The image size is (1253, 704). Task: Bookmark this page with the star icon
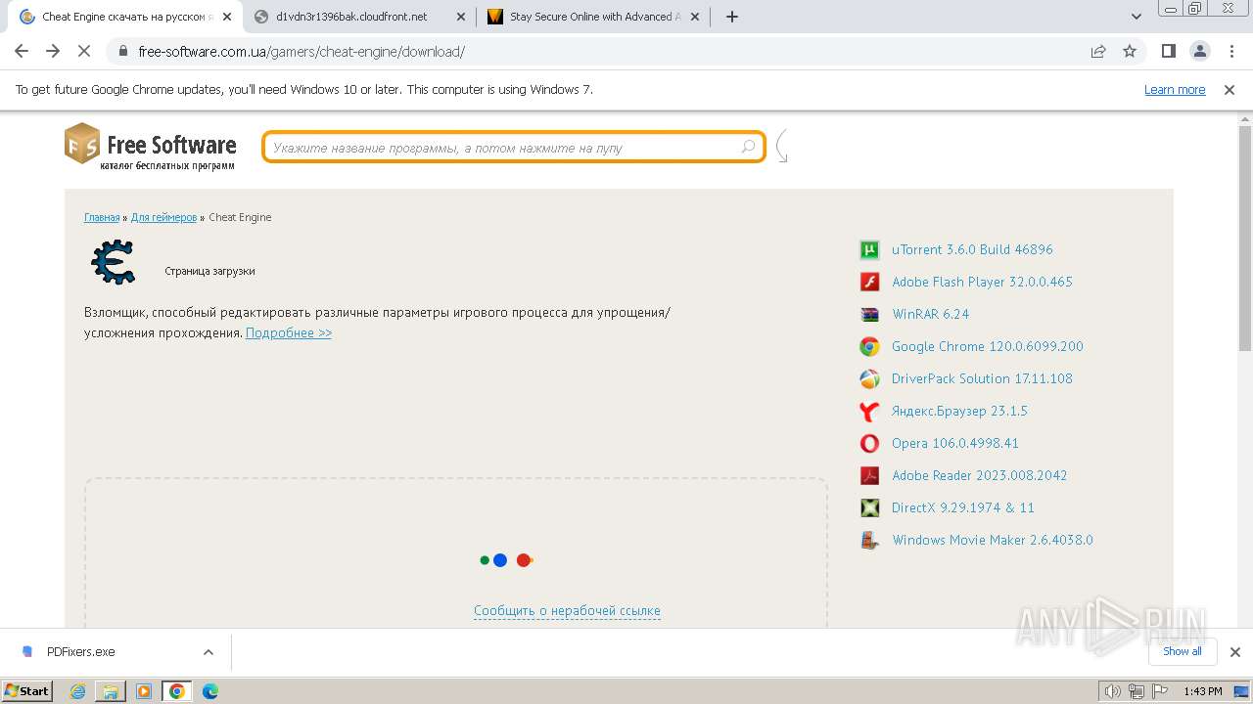(x=1130, y=51)
